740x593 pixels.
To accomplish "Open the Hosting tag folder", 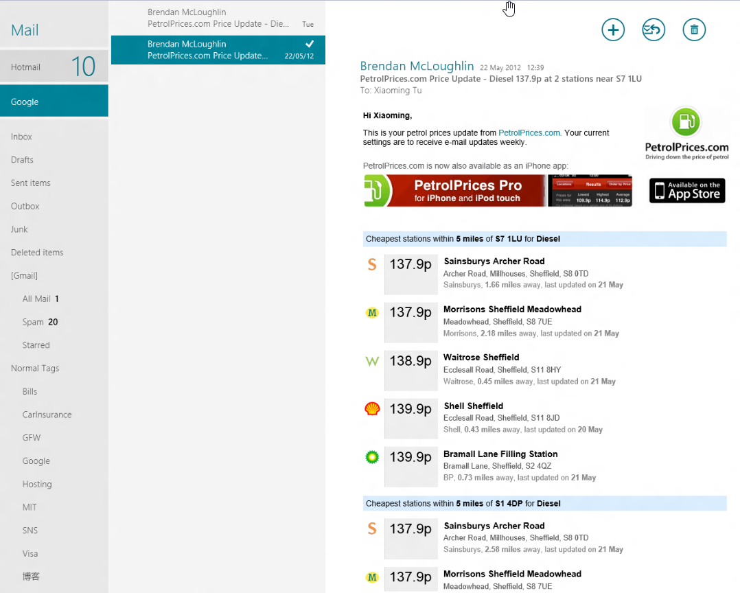I will (37, 484).
